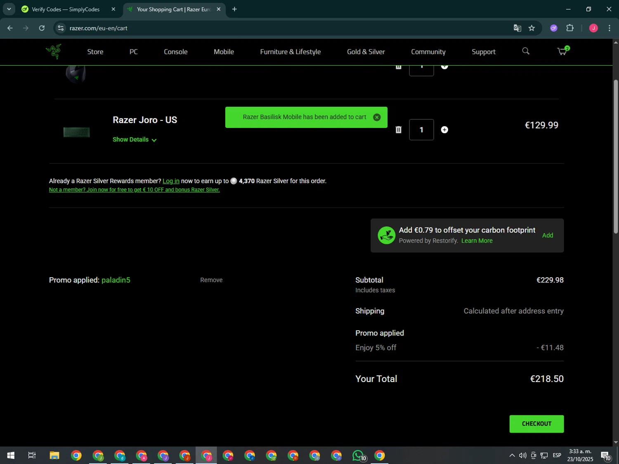Viewport: 619px width, 464px height.
Task: Open the Store menu
Action: point(95,52)
